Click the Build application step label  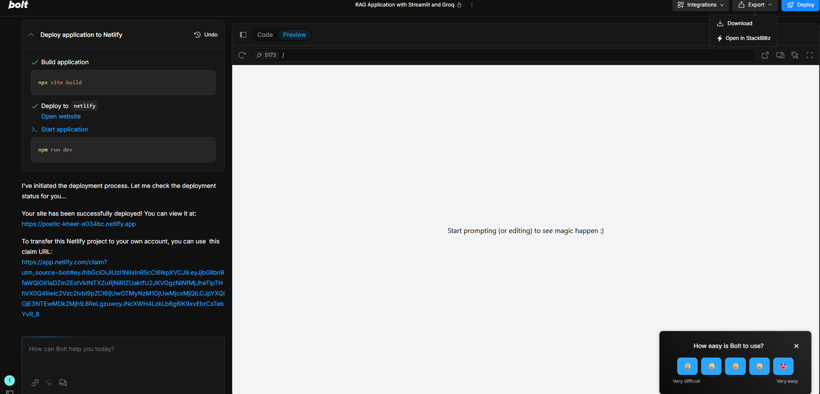pos(65,62)
